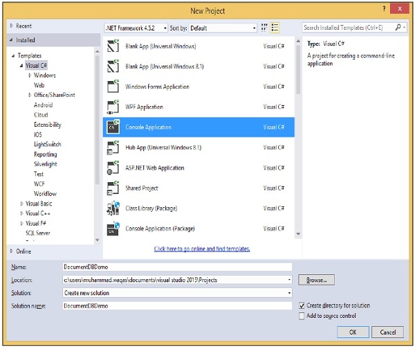This screenshot has height=347, width=415.
Task: Expand the Visual Basic tree node
Action: click(21, 204)
